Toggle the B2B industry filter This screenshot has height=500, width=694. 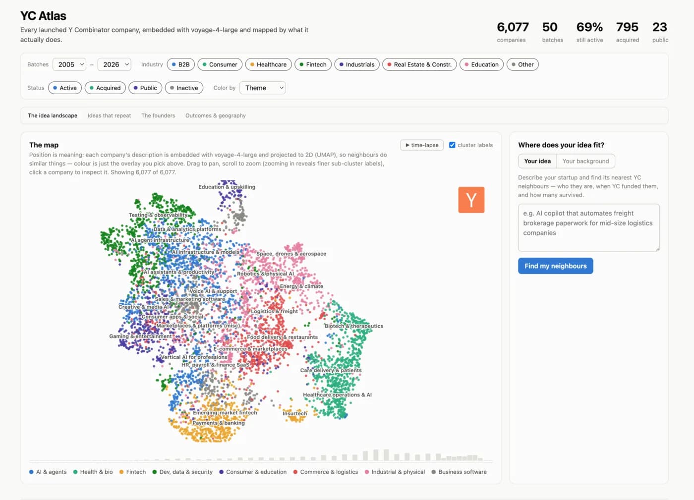tap(180, 64)
